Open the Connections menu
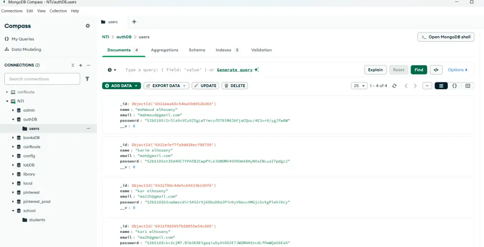 click(12, 11)
